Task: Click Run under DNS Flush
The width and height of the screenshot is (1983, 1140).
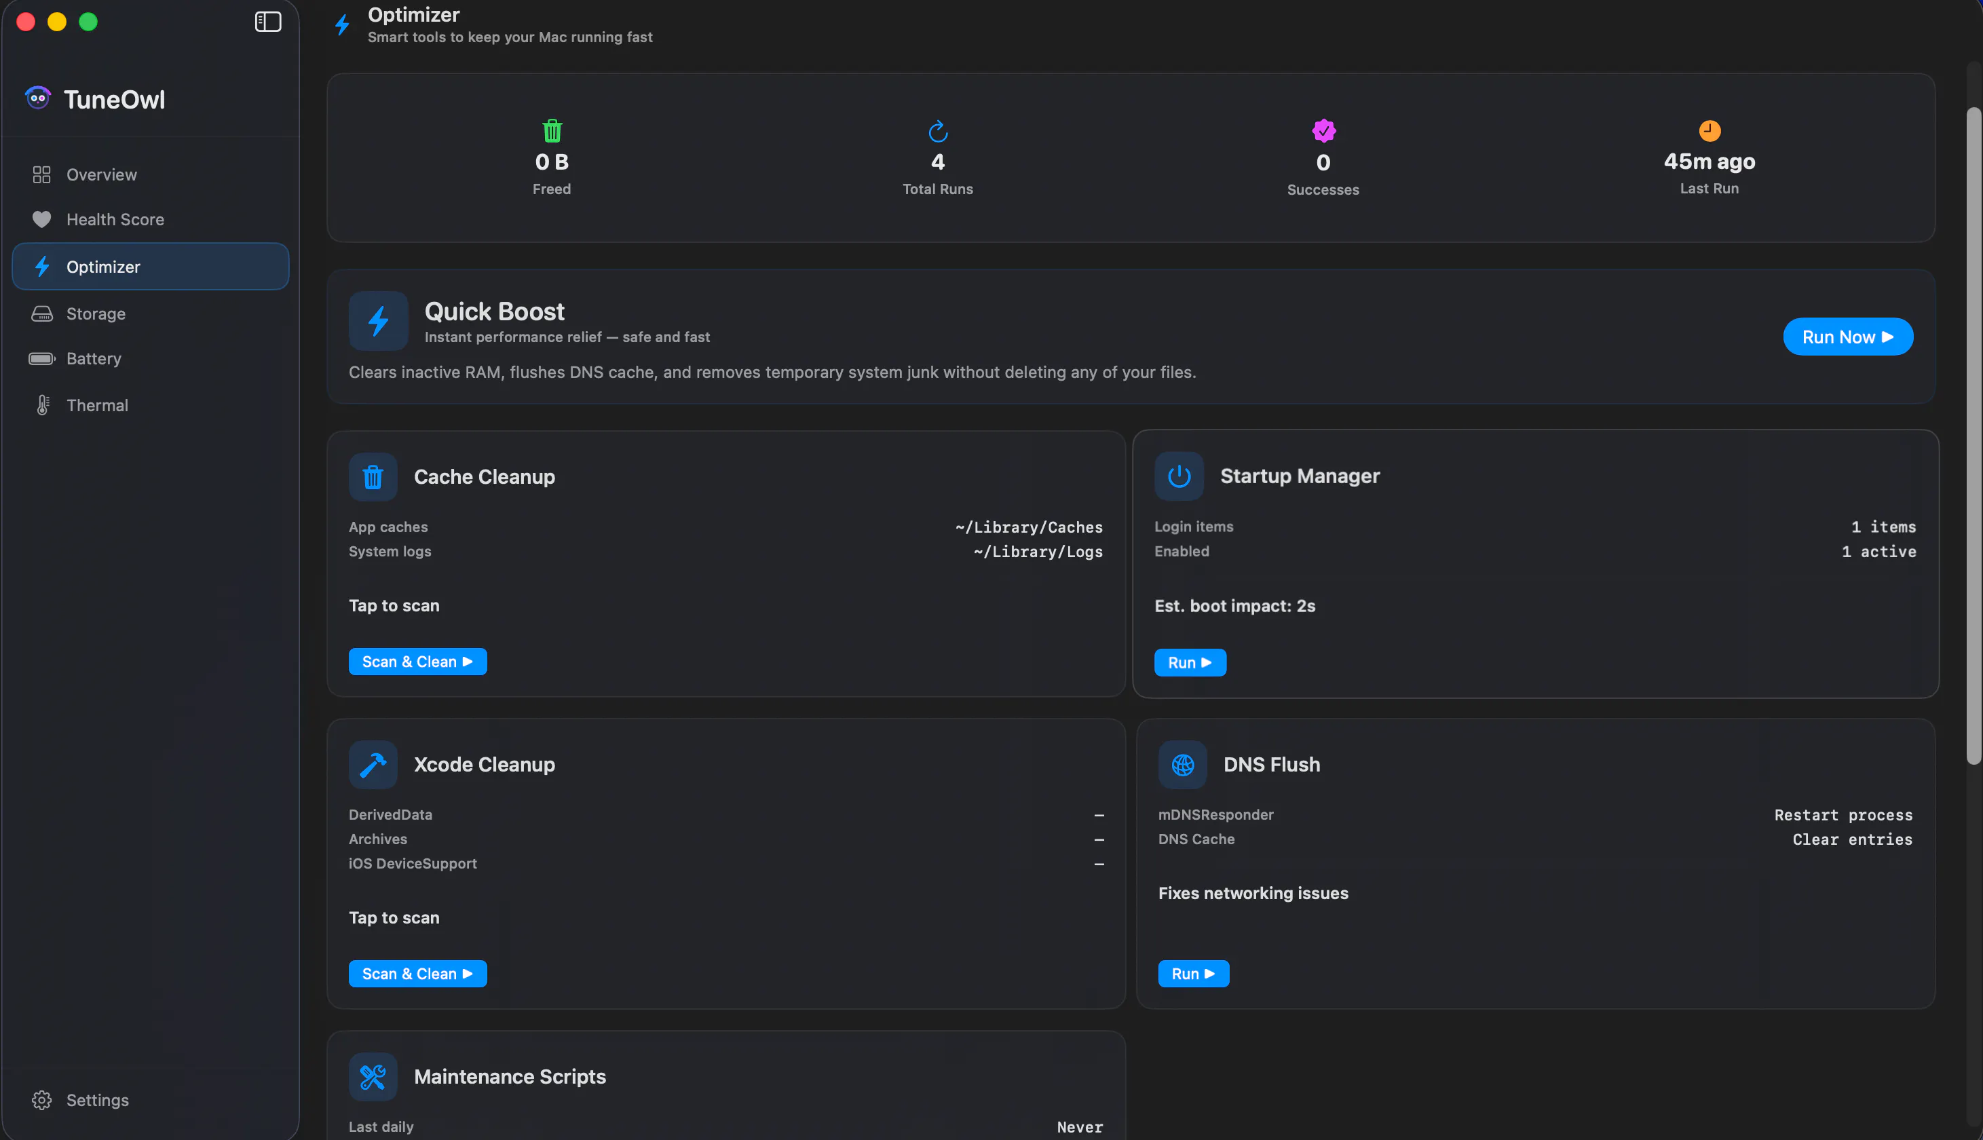Action: 1193,974
